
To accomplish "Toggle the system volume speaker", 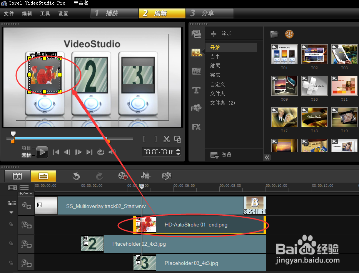I will 112,152.
